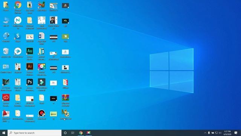Click the 'Type here to search' box
Screen dimensions: 241x136
point(34,133)
